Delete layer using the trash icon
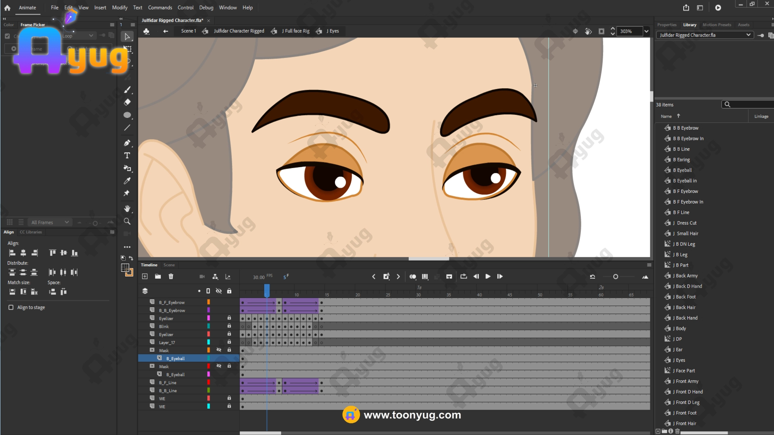The width and height of the screenshot is (774, 435). point(171,276)
